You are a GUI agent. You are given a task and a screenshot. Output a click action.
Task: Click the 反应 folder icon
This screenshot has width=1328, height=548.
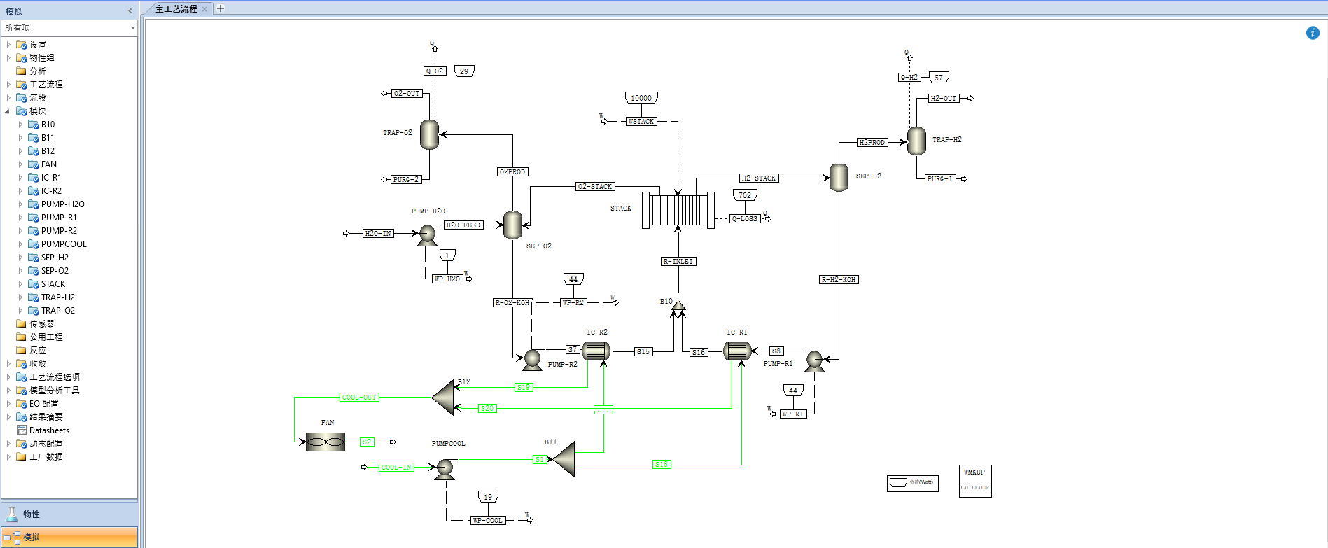coord(21,351)
